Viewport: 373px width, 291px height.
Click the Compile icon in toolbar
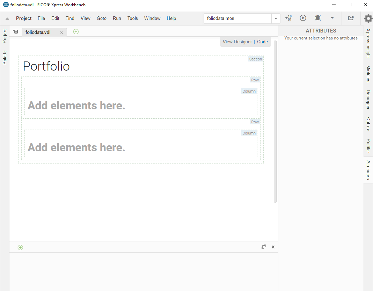pos(288,18)
